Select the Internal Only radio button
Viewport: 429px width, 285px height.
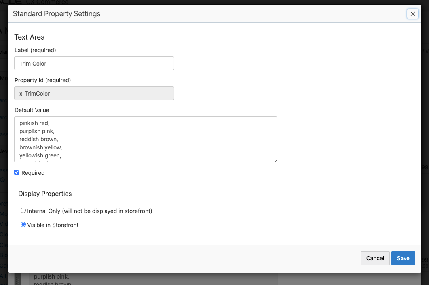(23, 211)
